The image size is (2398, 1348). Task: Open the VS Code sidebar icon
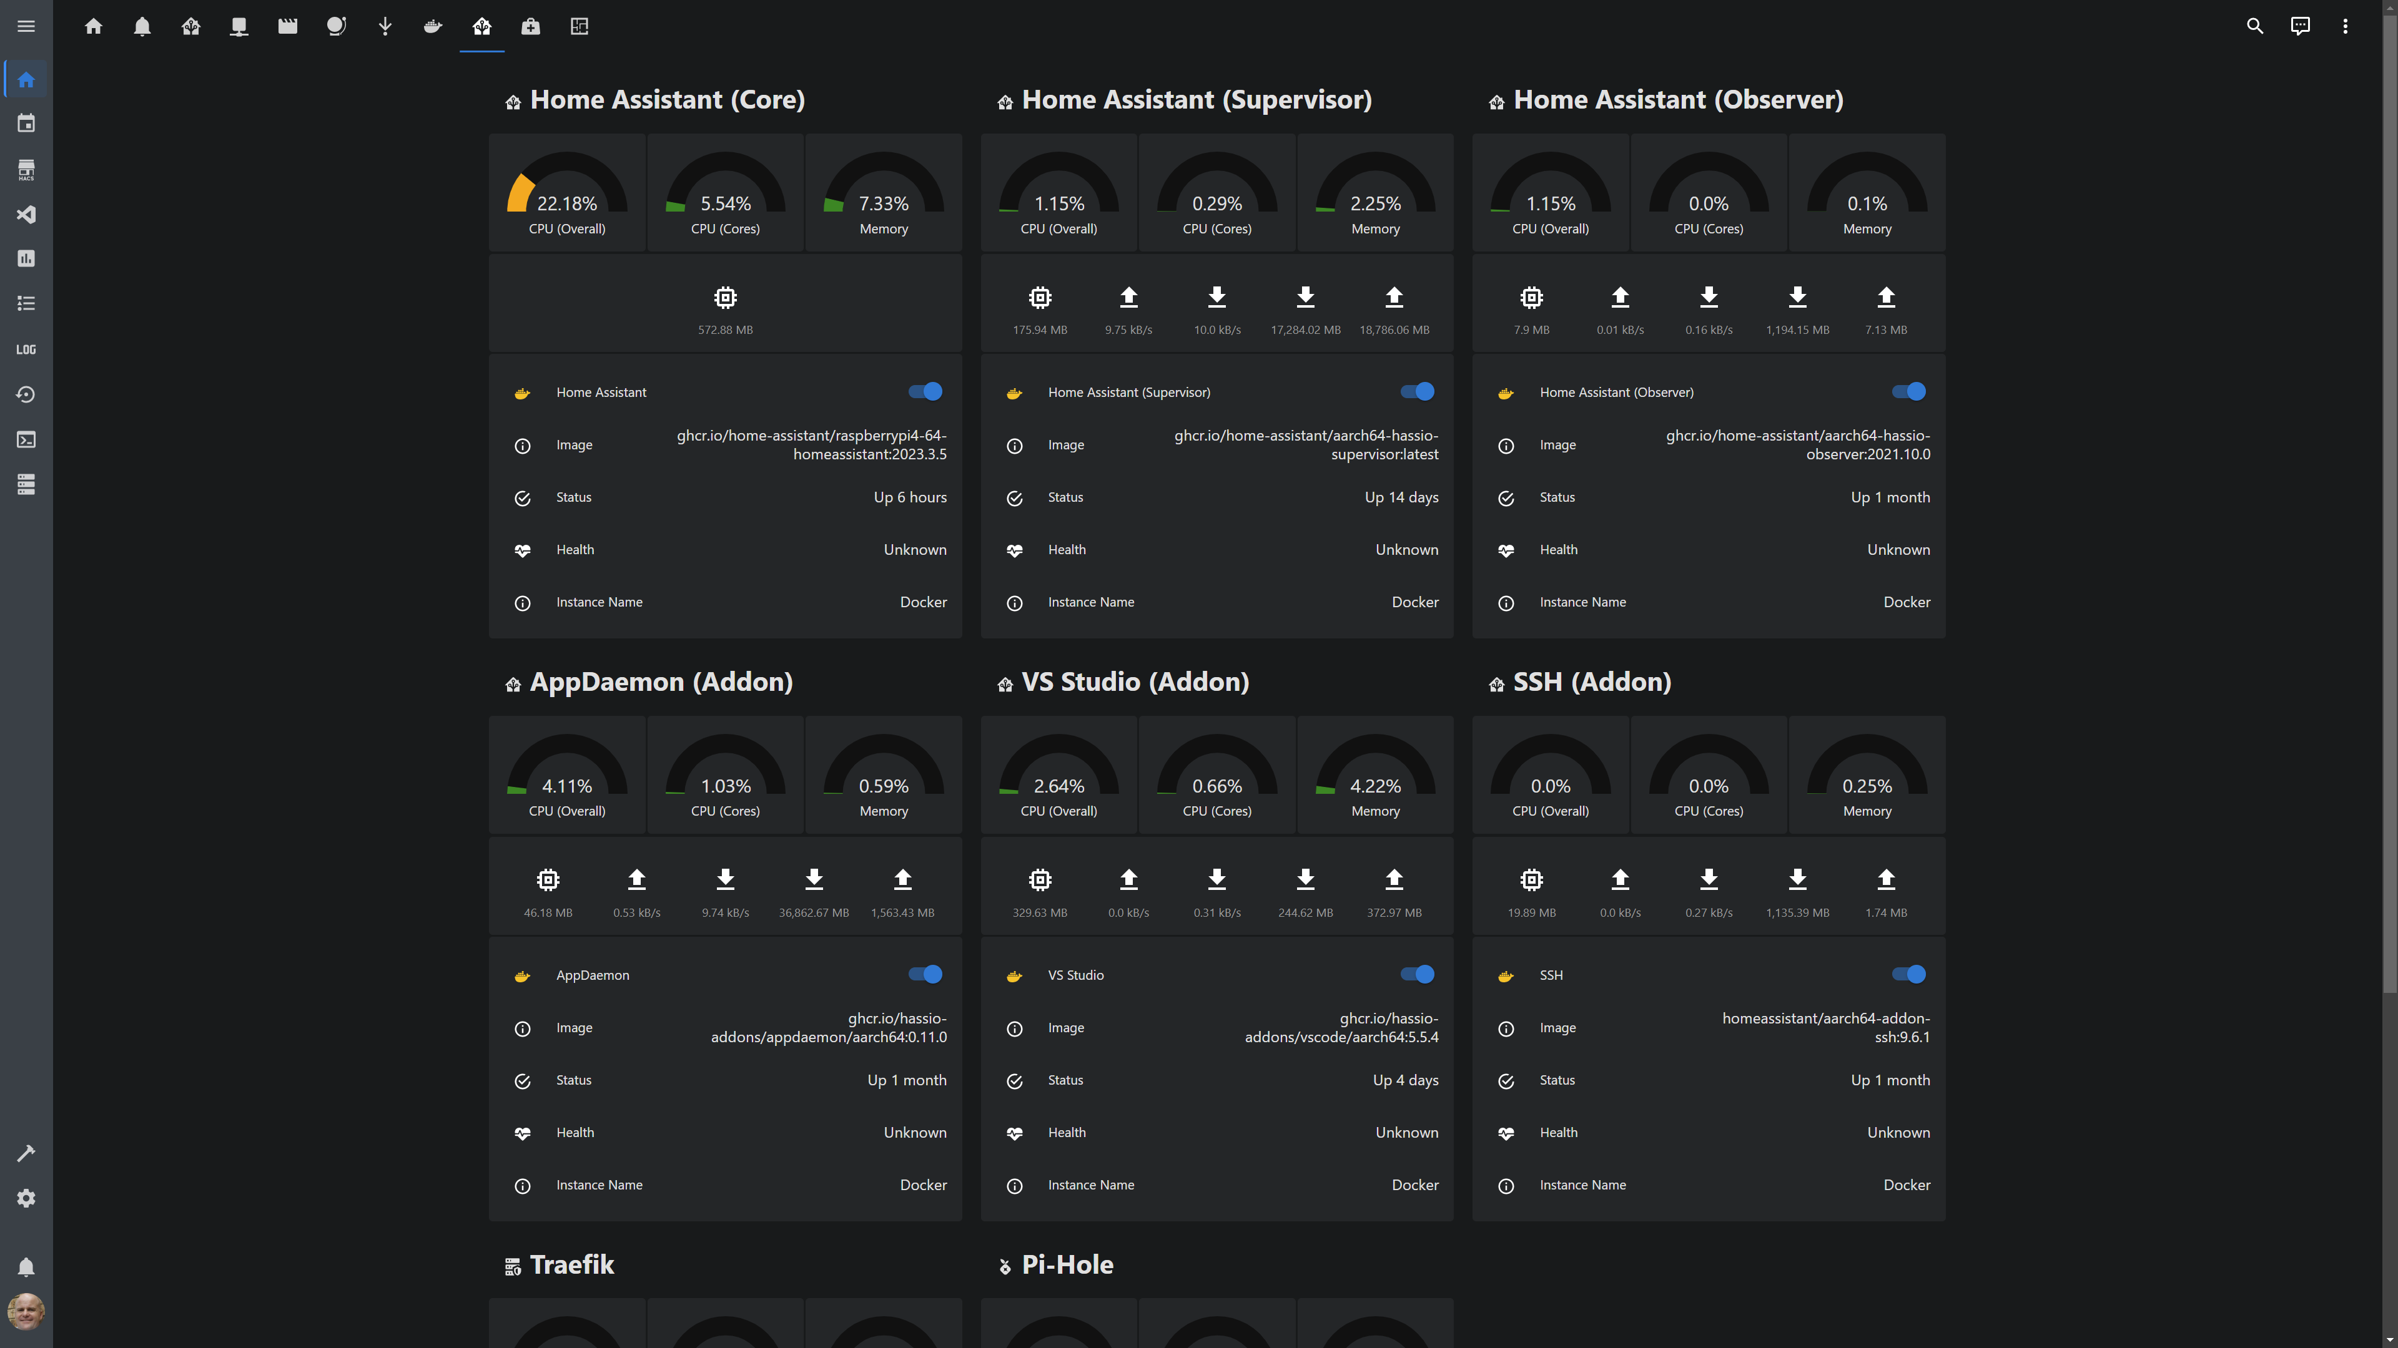point(26,214)
